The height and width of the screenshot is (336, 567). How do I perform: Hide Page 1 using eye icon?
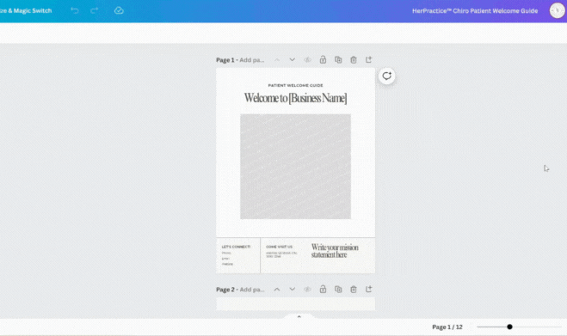click(x=307, y=59)
